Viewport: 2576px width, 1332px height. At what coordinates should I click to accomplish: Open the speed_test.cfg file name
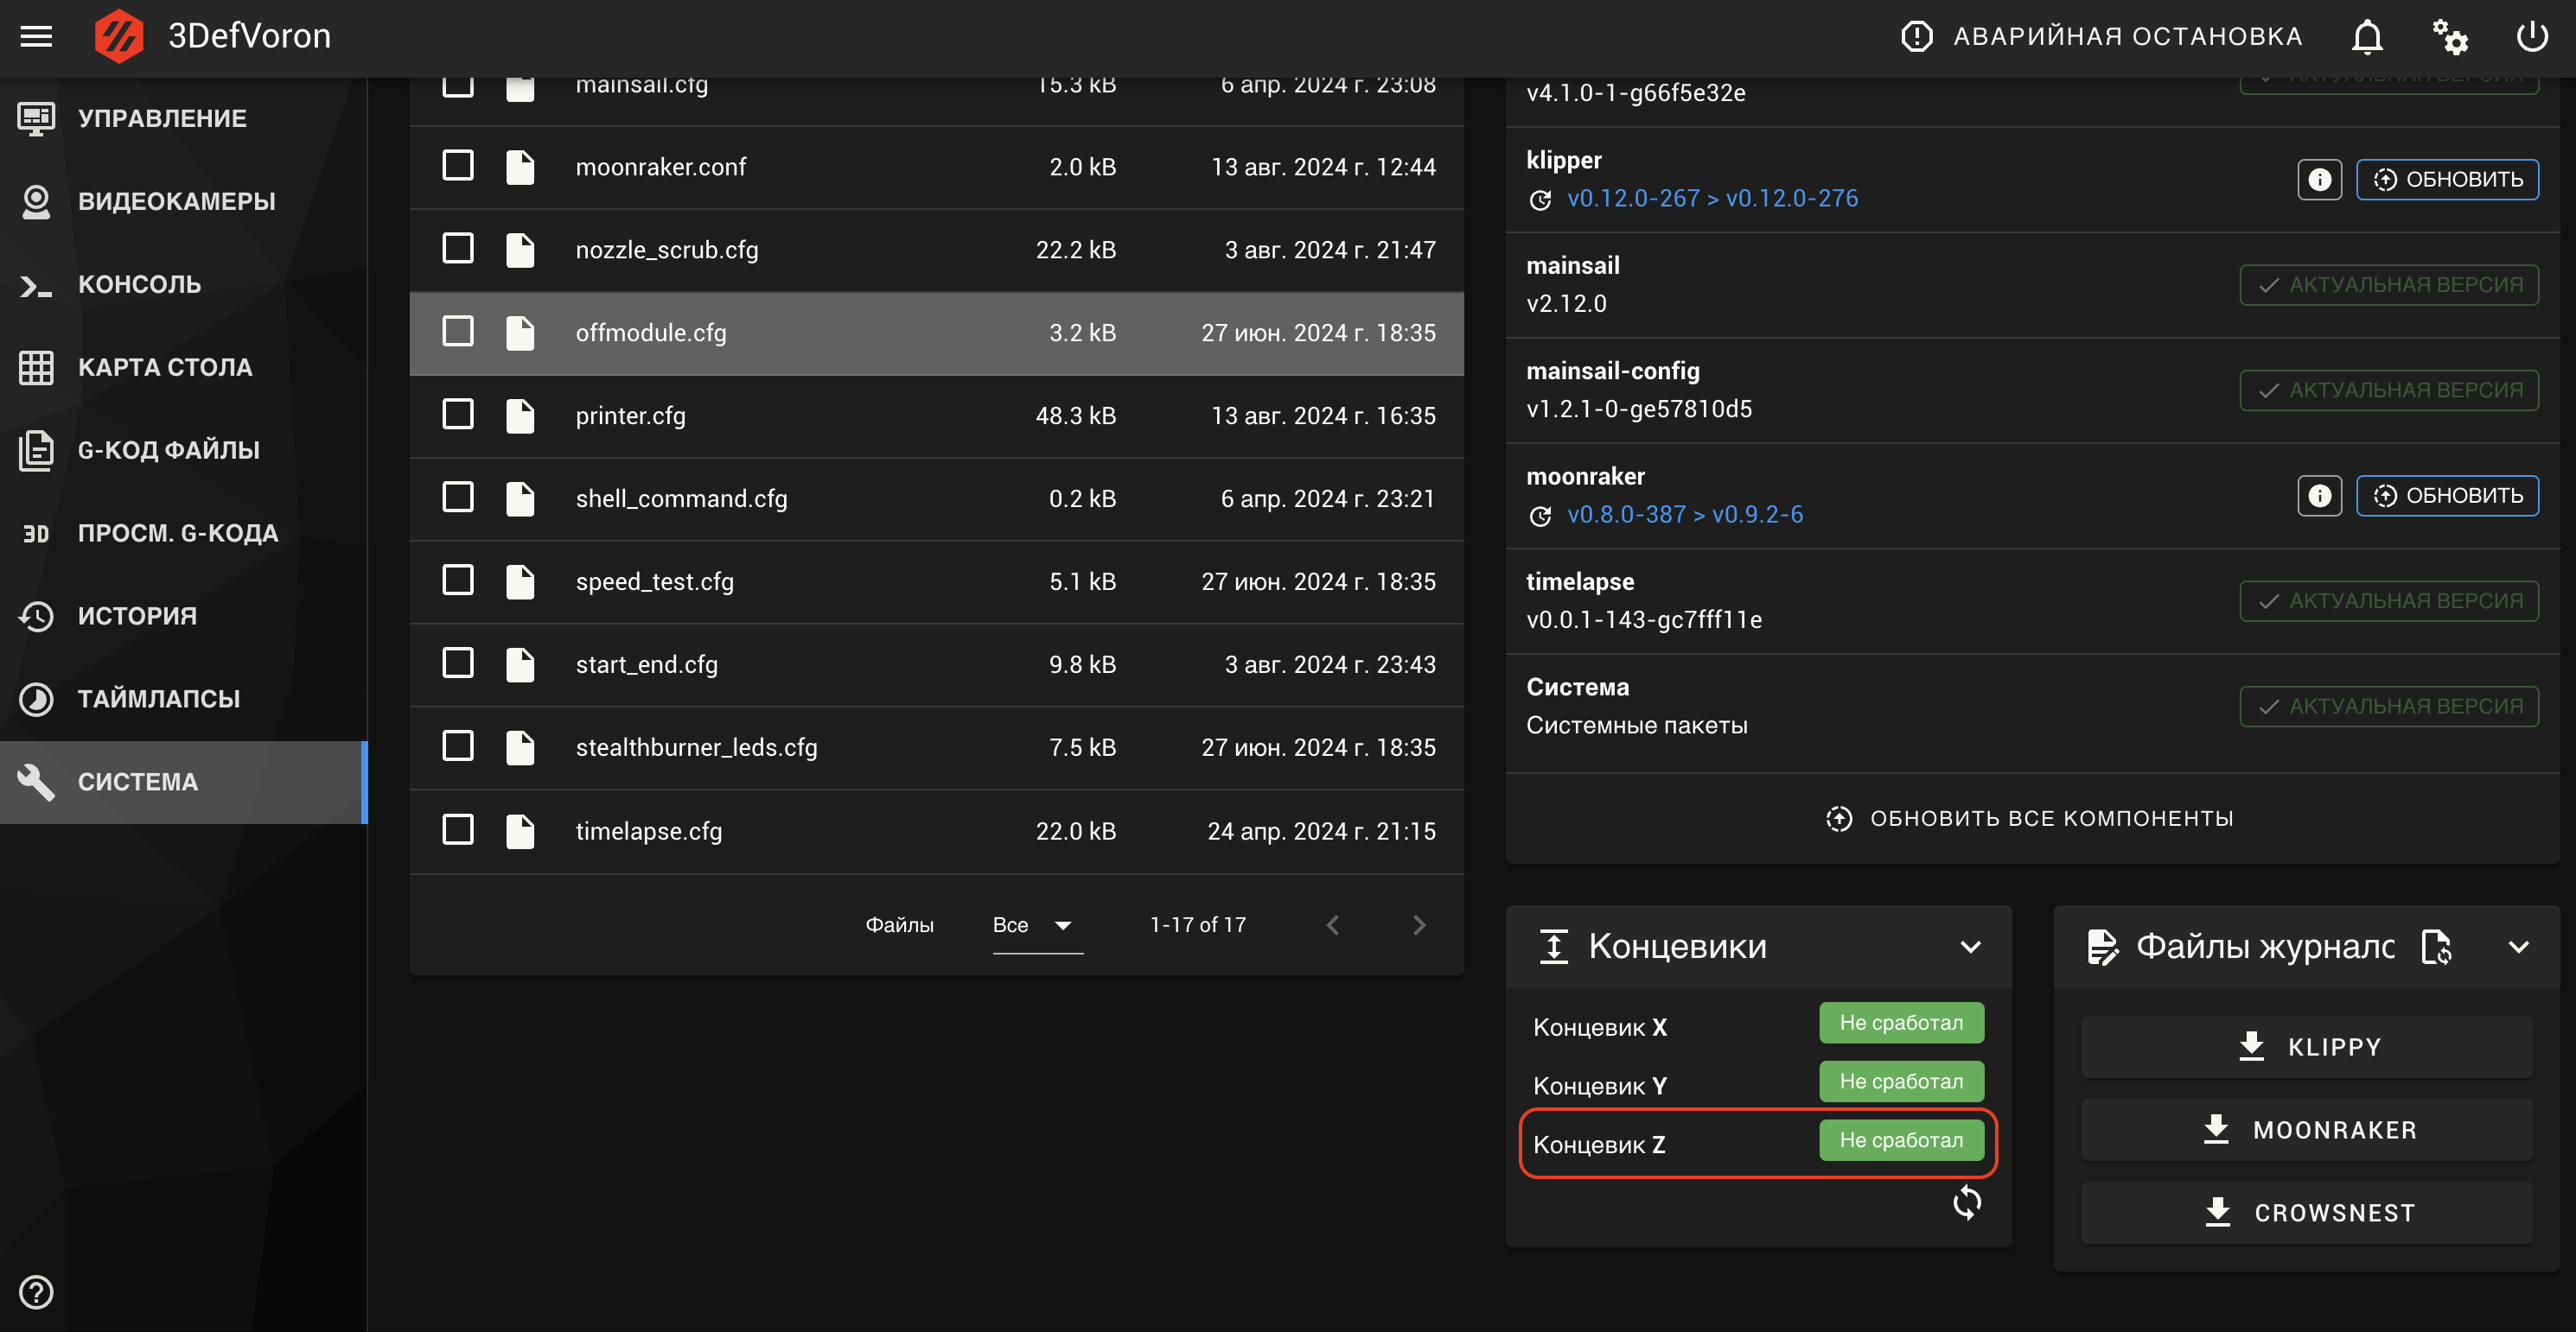pos(654,581)
